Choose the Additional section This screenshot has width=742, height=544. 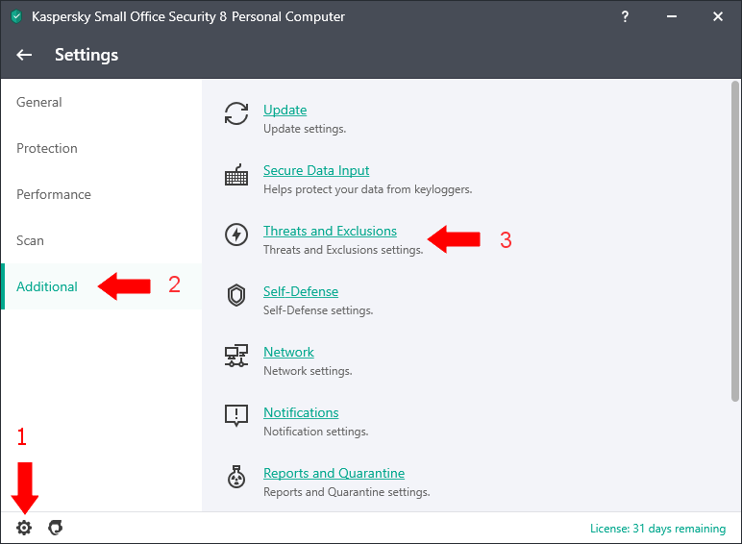click(x=101, y=286)
